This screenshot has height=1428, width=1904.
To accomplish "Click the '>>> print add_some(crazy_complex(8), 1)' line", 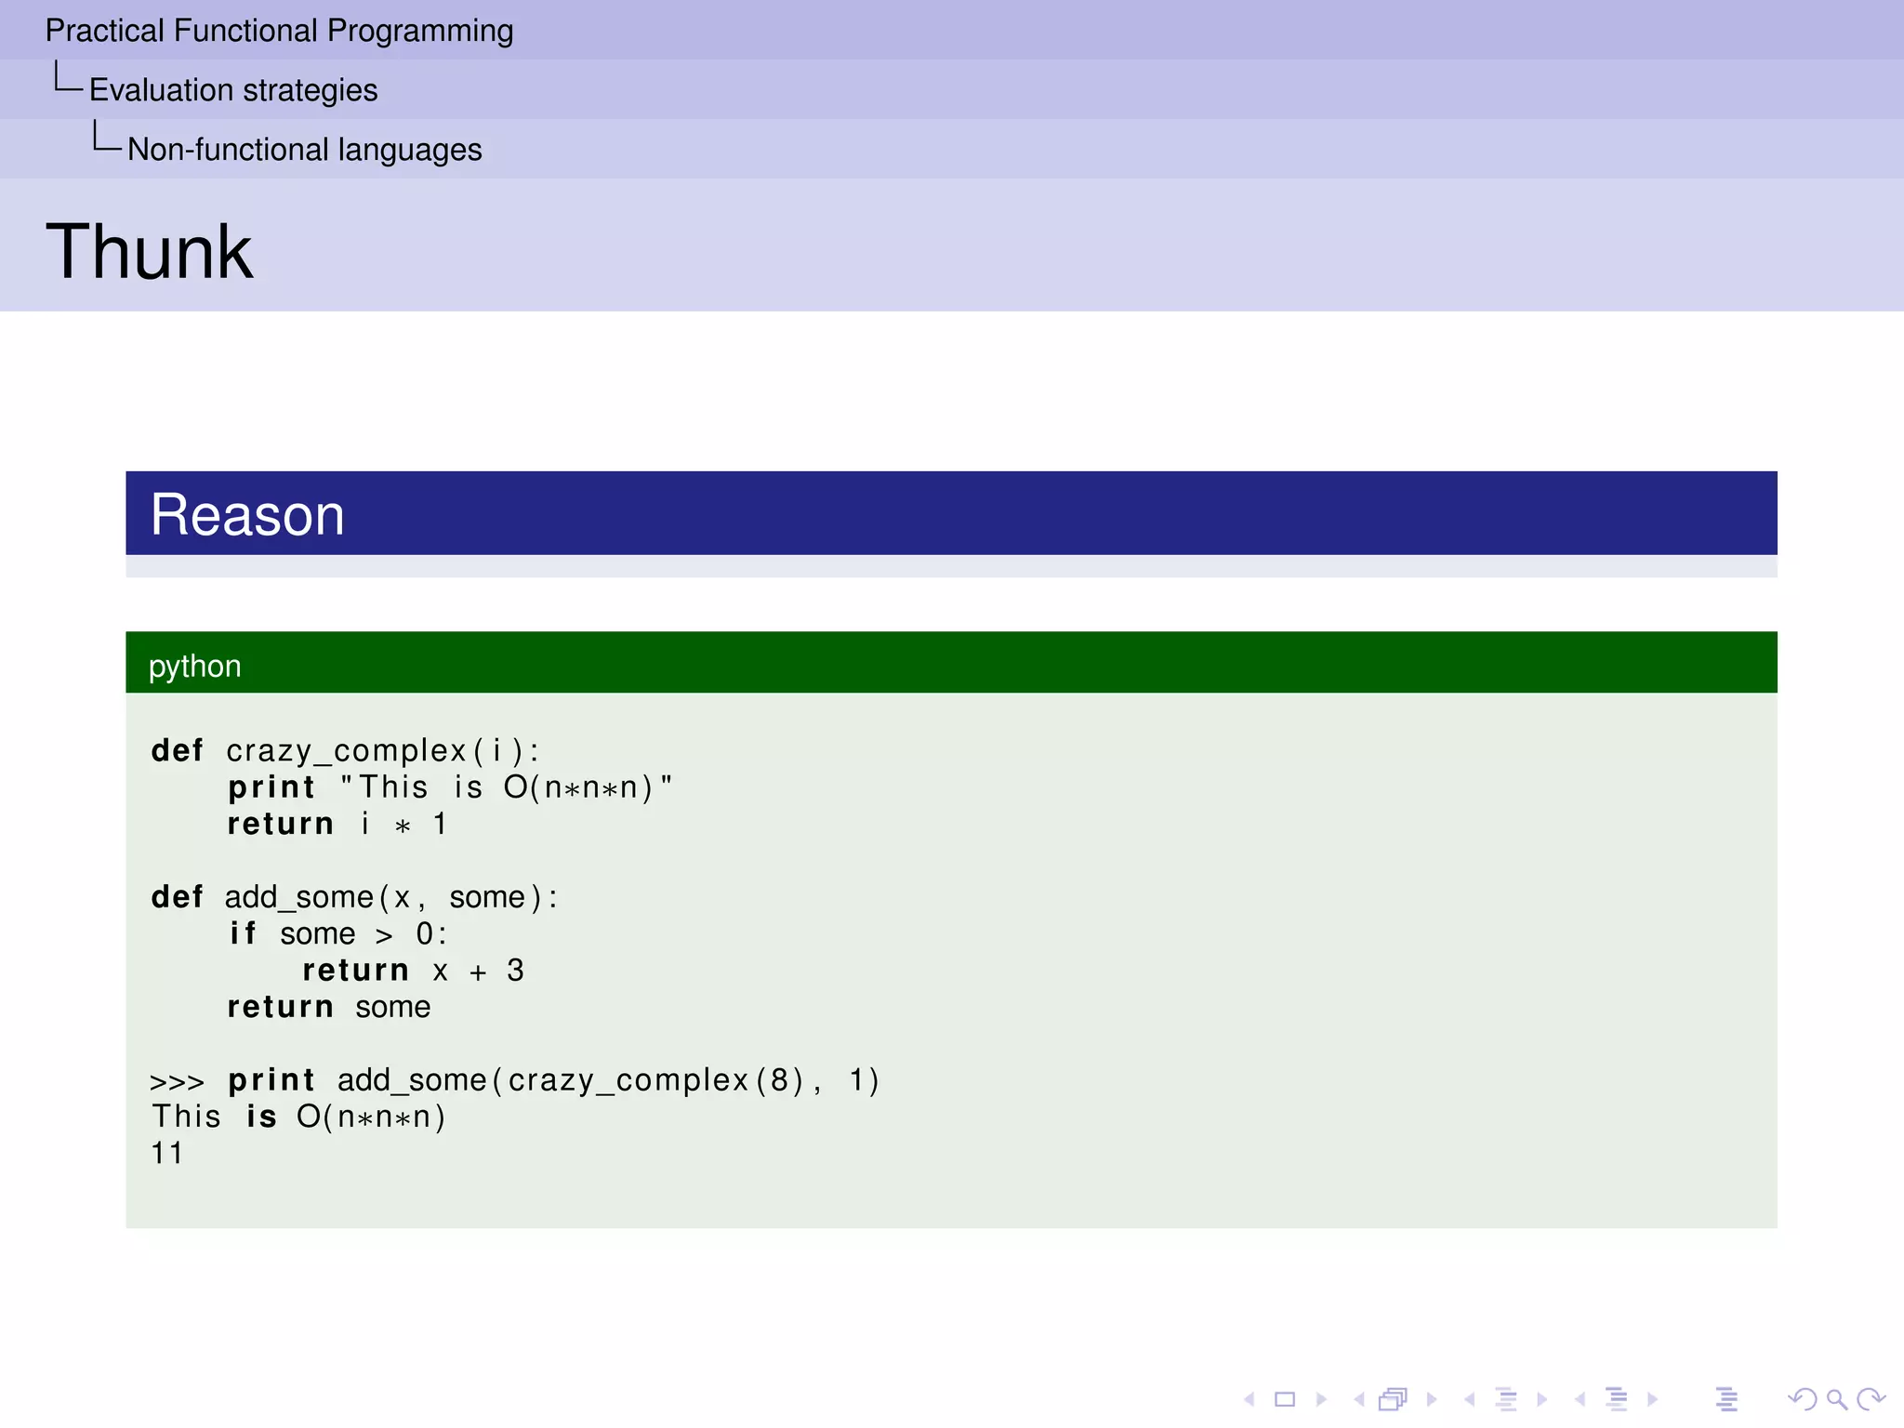I will (514, 1080).
